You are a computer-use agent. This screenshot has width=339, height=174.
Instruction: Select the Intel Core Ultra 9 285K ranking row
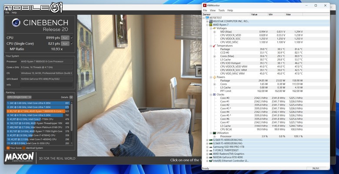[38, 103]
